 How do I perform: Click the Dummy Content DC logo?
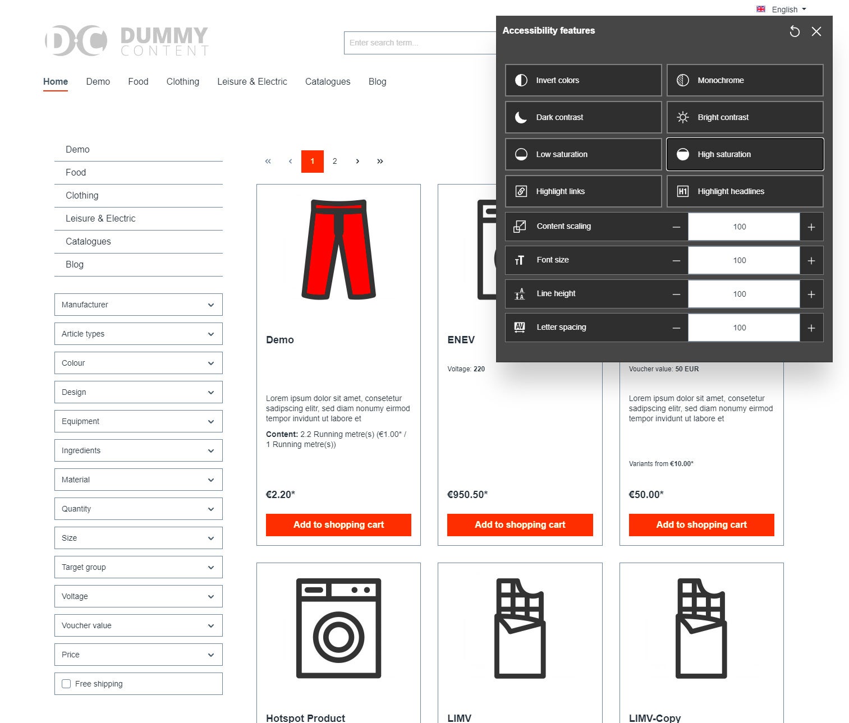(127, 40)
